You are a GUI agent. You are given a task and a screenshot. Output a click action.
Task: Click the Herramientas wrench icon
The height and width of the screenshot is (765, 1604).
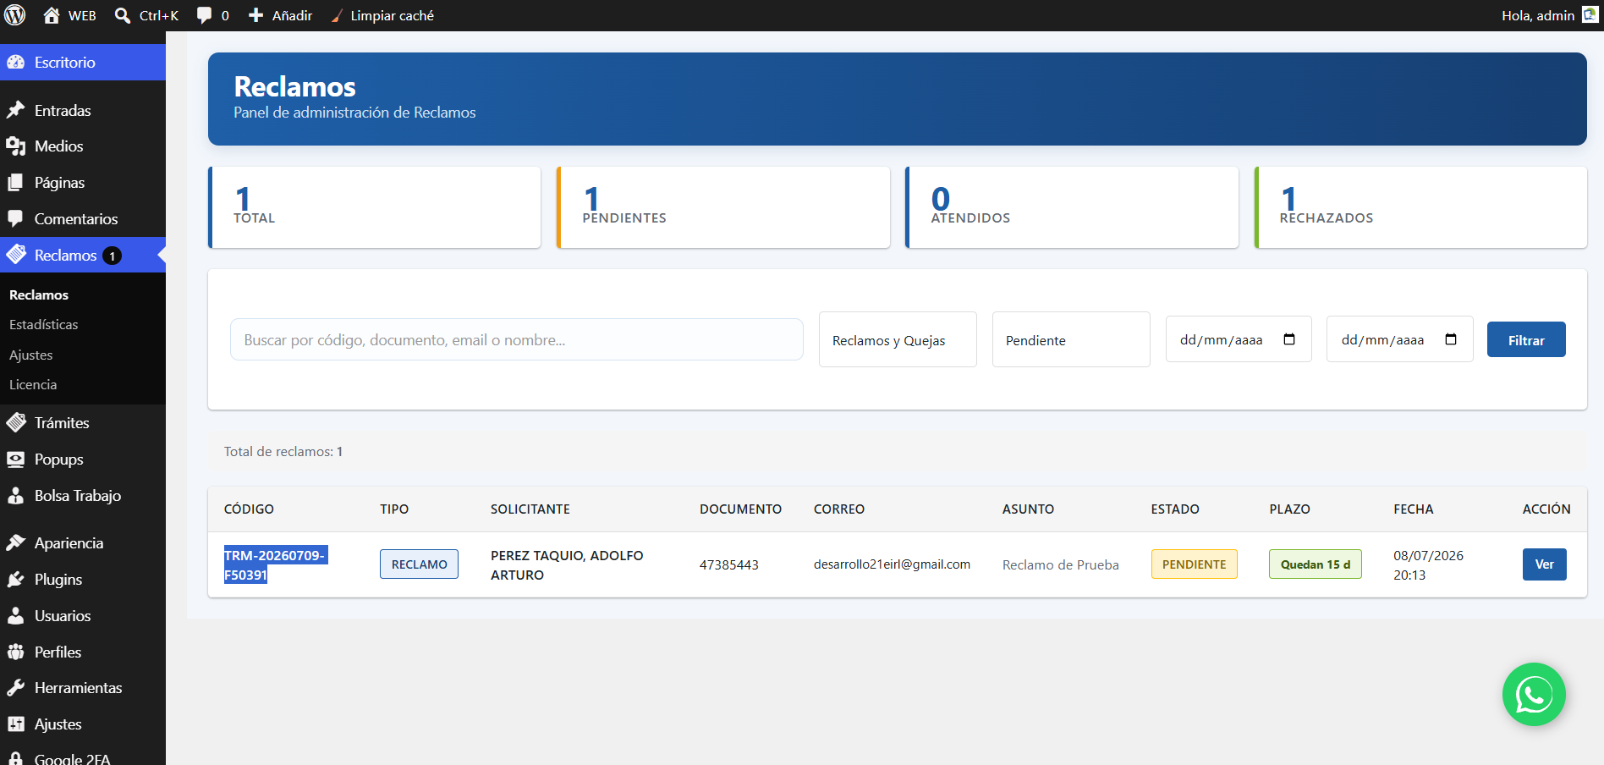[16, 687]
